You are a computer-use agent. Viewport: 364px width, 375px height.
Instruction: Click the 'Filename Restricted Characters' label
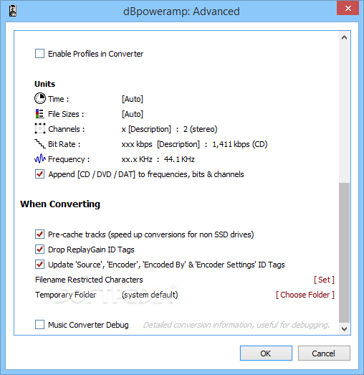[x=89, y=280]
